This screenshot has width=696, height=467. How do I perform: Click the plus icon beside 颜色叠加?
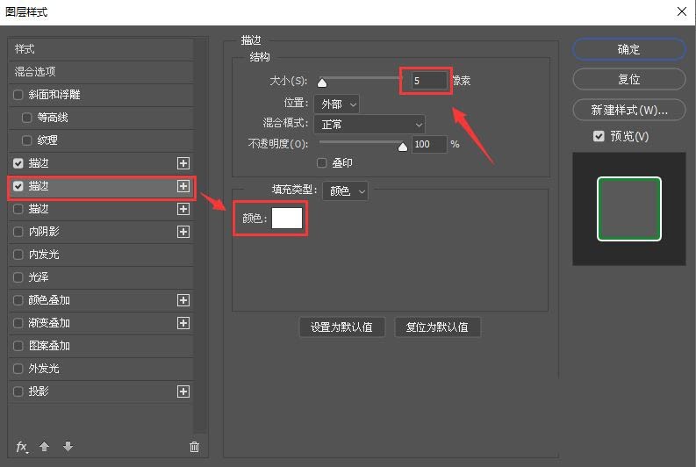183,300
